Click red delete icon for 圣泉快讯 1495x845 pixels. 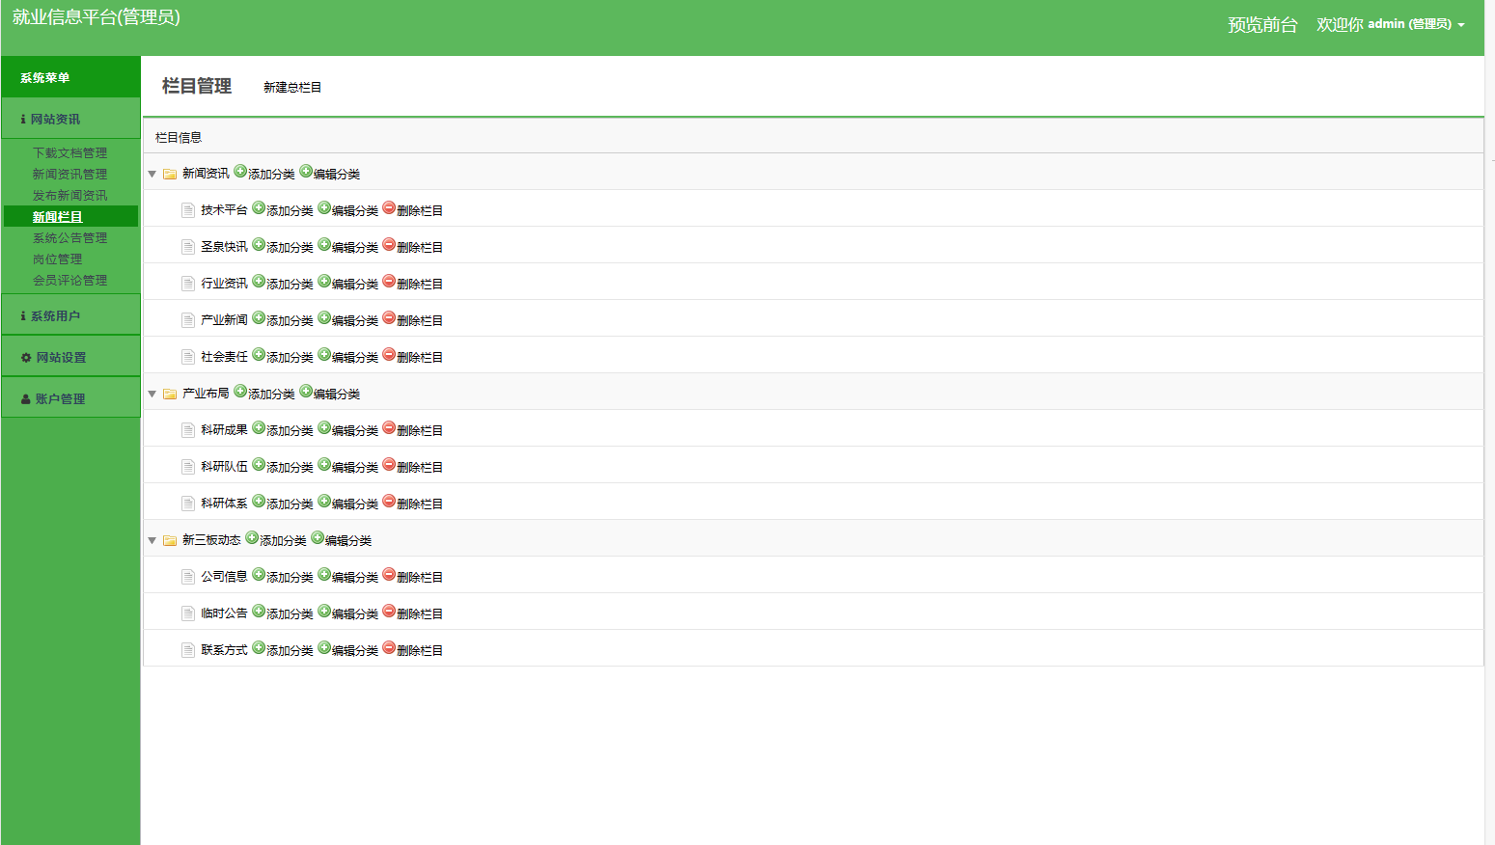point(389,245)
